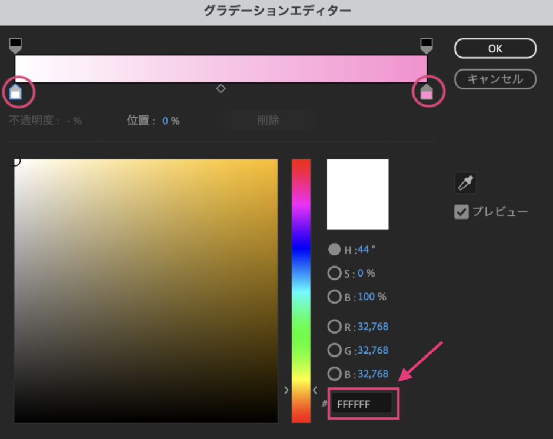Click the FFFFFF hex code input field
Image resolution: width=553 pixels, height=439 pixels.
coord(363,403)
